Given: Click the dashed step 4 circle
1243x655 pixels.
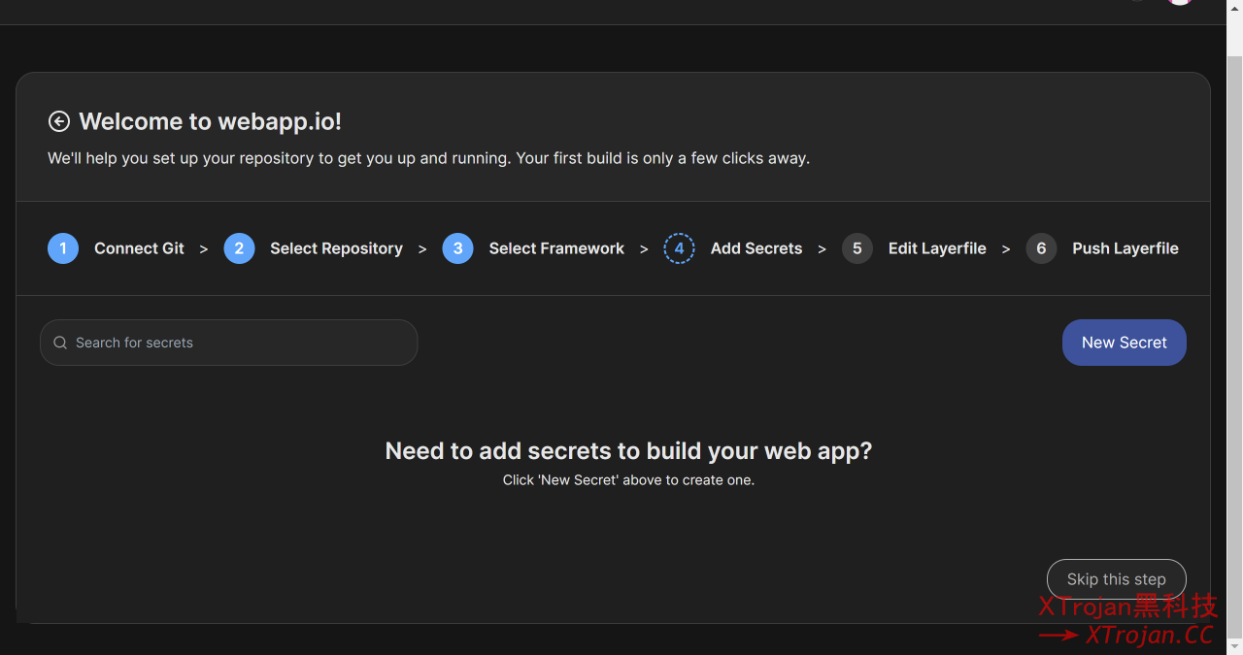Looking at the screenshot, I should coord(679,248).
